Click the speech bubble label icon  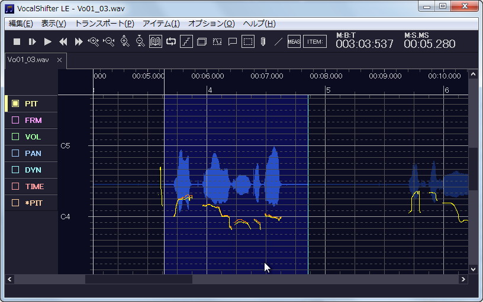point(233,41)
